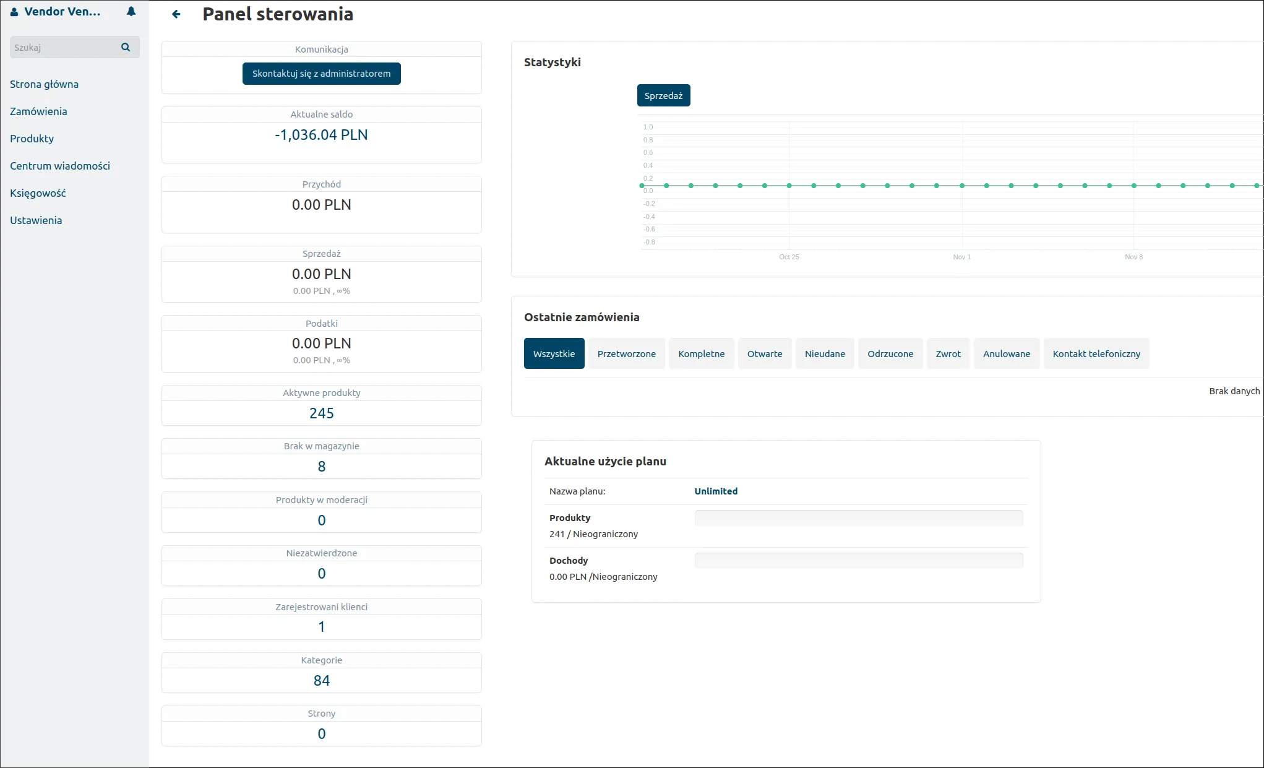Select the Otwarte orders tab
The height and width of the screenshot is (768, 1264).
click(x=765, y=353)
